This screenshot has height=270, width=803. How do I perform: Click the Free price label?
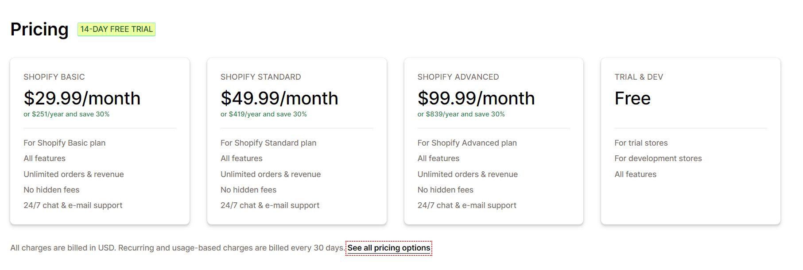(x=632, y=98)
